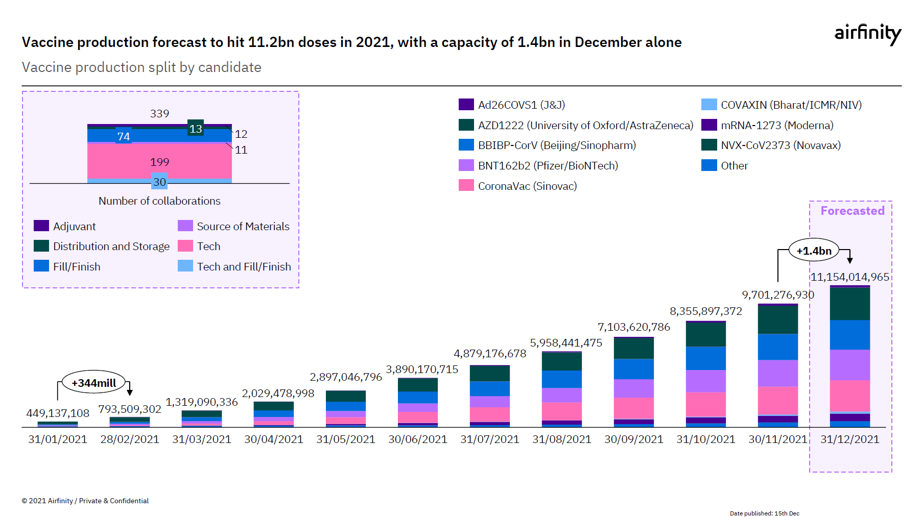Click the value 3,890,170,715
The height and width of the screenshot is (517, 922).
[x=422, y=369]
